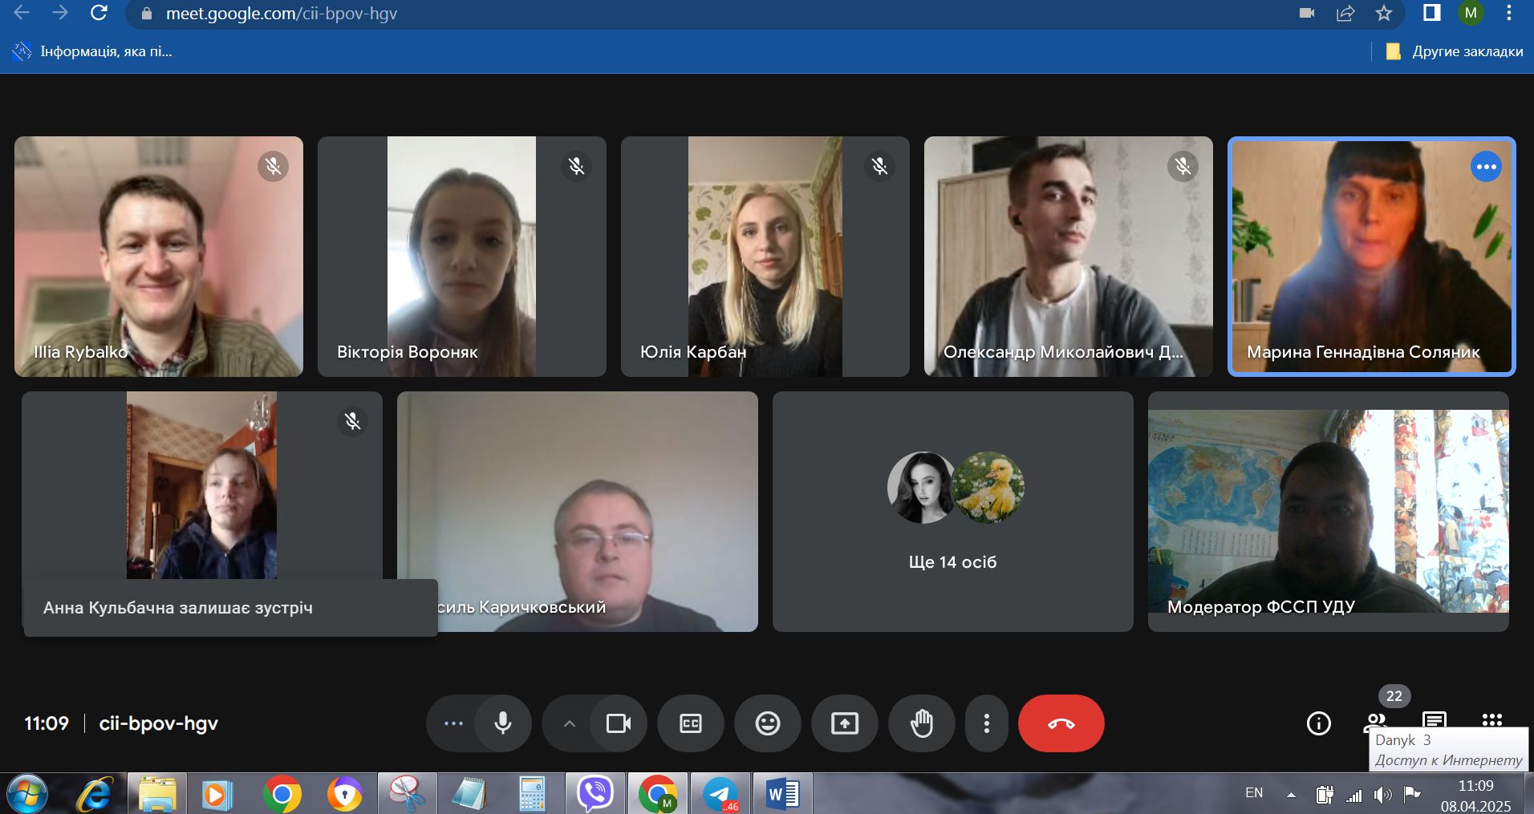
Task: Show the participants list
Action: click(x=1375, y=722)
